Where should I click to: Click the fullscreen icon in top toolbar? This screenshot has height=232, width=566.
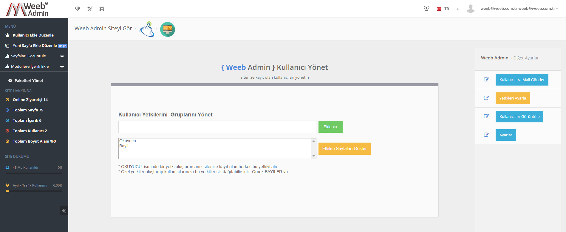pyautogui.click(x=102, y=9)
